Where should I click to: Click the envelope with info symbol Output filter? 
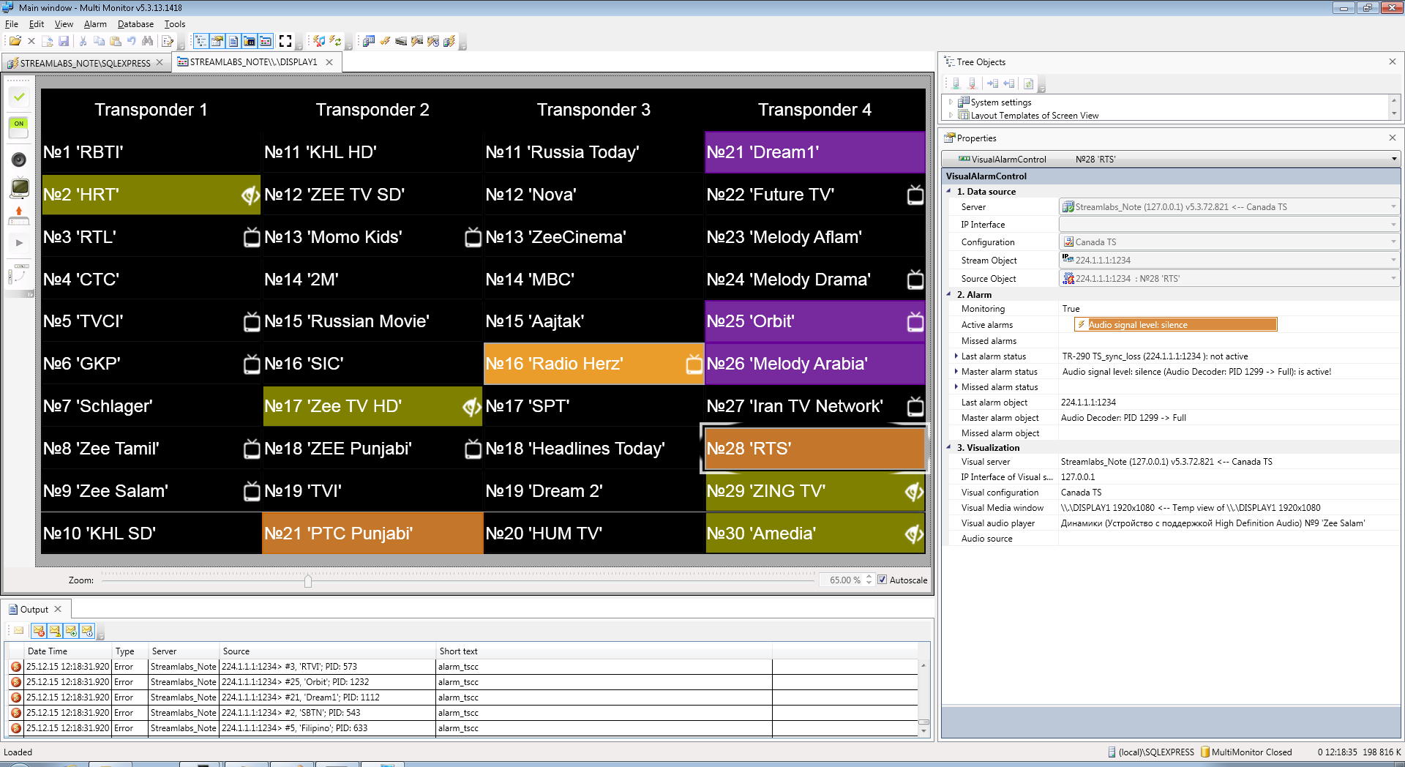pos(87,630)
